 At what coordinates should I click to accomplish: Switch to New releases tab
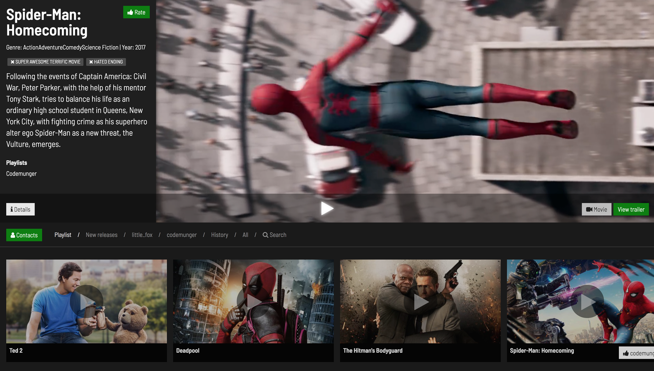tap(101, 235)
